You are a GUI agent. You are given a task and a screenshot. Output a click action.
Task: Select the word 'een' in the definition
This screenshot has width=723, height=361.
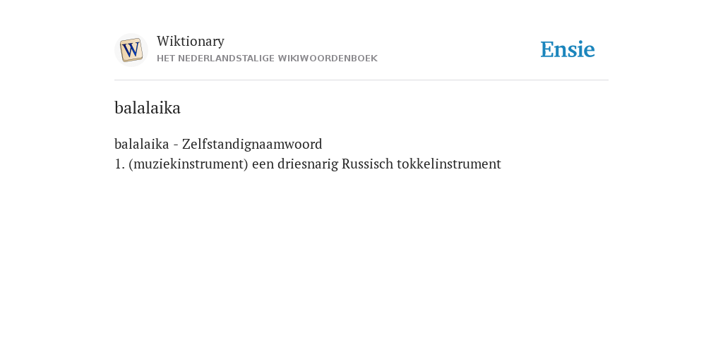coord(263,164)
